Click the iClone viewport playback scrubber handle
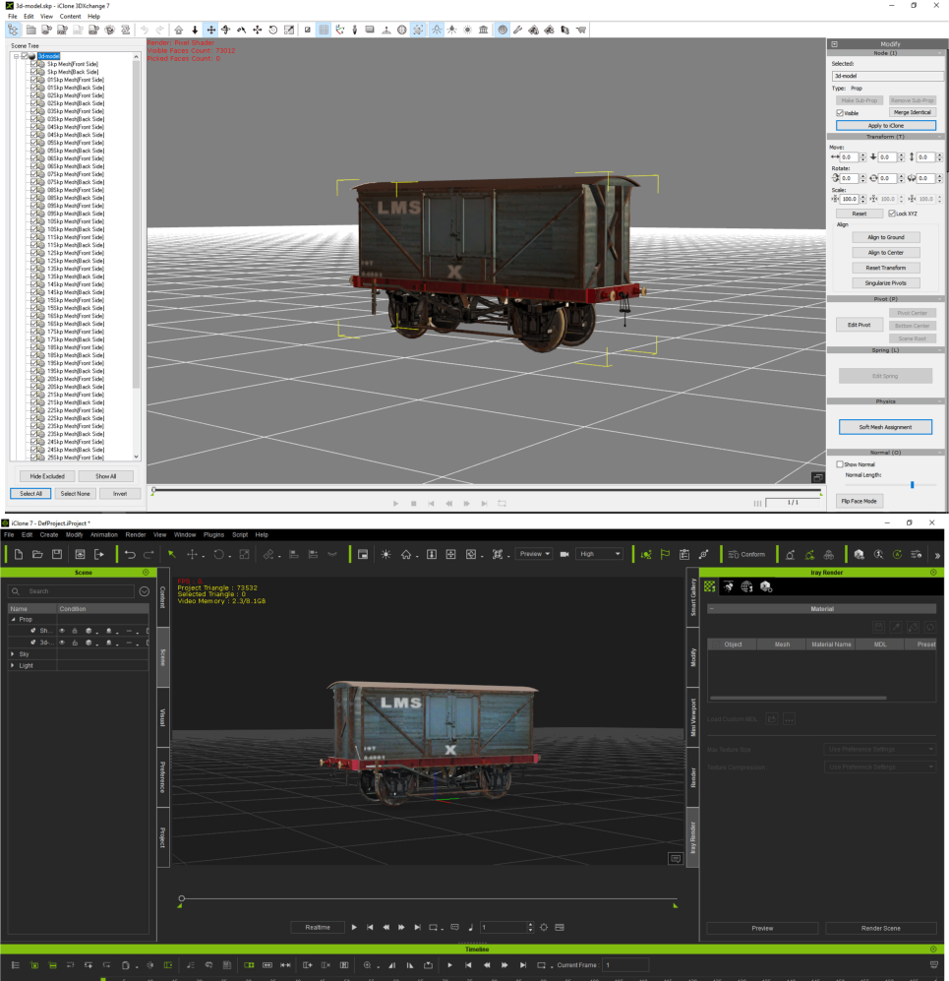 (181, 899)
